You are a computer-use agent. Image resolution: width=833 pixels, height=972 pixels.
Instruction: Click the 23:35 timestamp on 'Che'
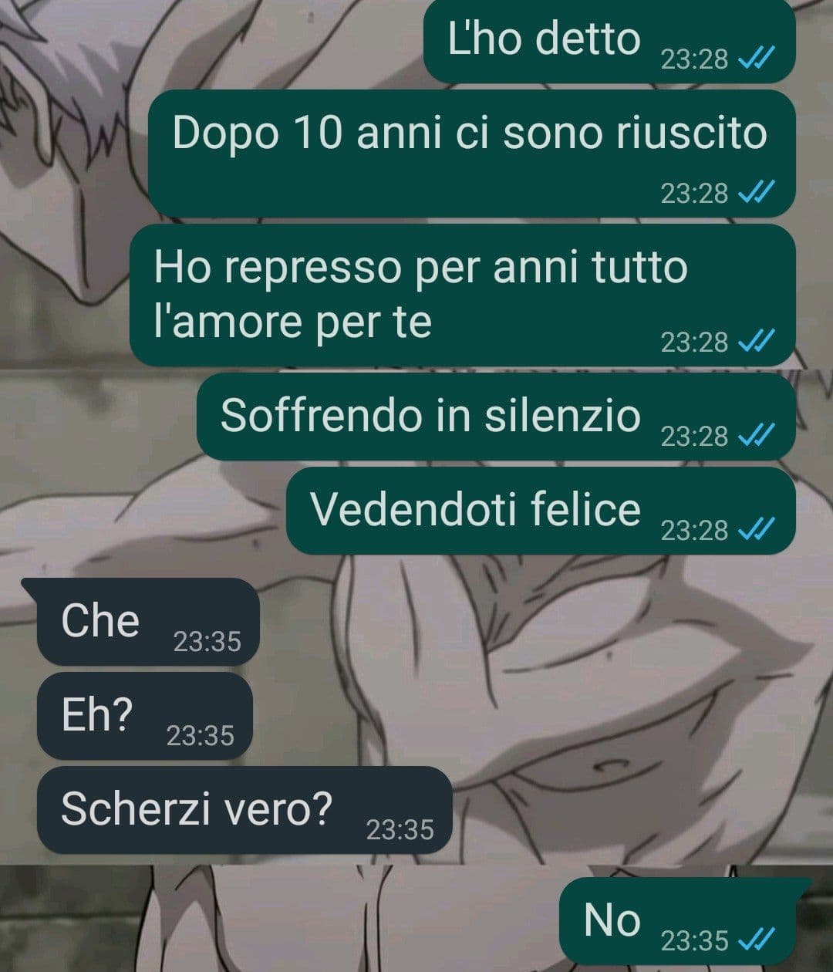click(x=207, y=642)
